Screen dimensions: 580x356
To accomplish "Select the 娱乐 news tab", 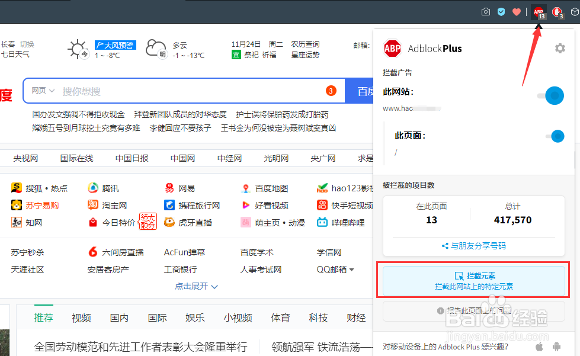I will [x=195, y=317].
